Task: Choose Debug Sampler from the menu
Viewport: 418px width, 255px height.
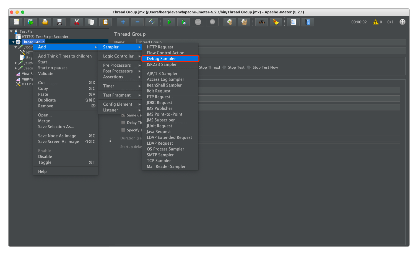Action: (x=170, y=59)
